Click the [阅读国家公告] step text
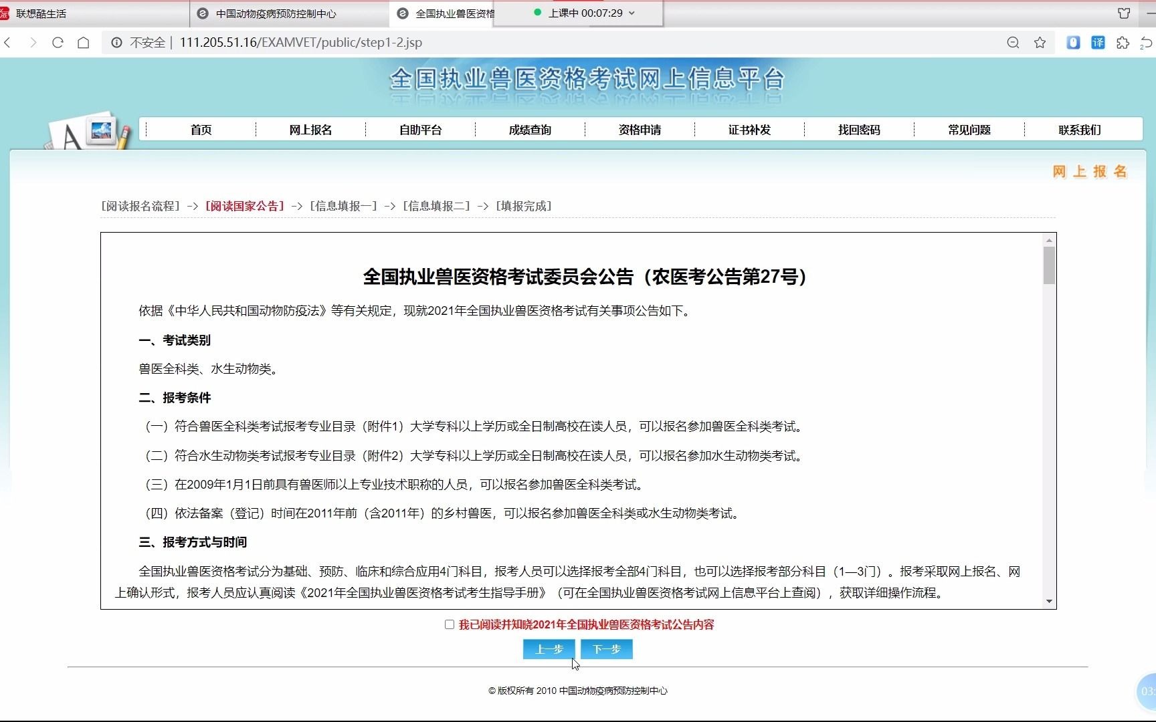1156x722 pixels. pyautogui.click(x=245, y=206)
